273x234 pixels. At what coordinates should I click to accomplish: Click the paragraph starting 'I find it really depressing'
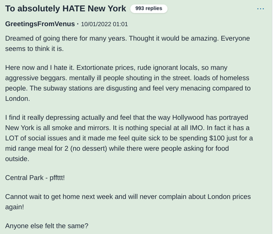129,138
